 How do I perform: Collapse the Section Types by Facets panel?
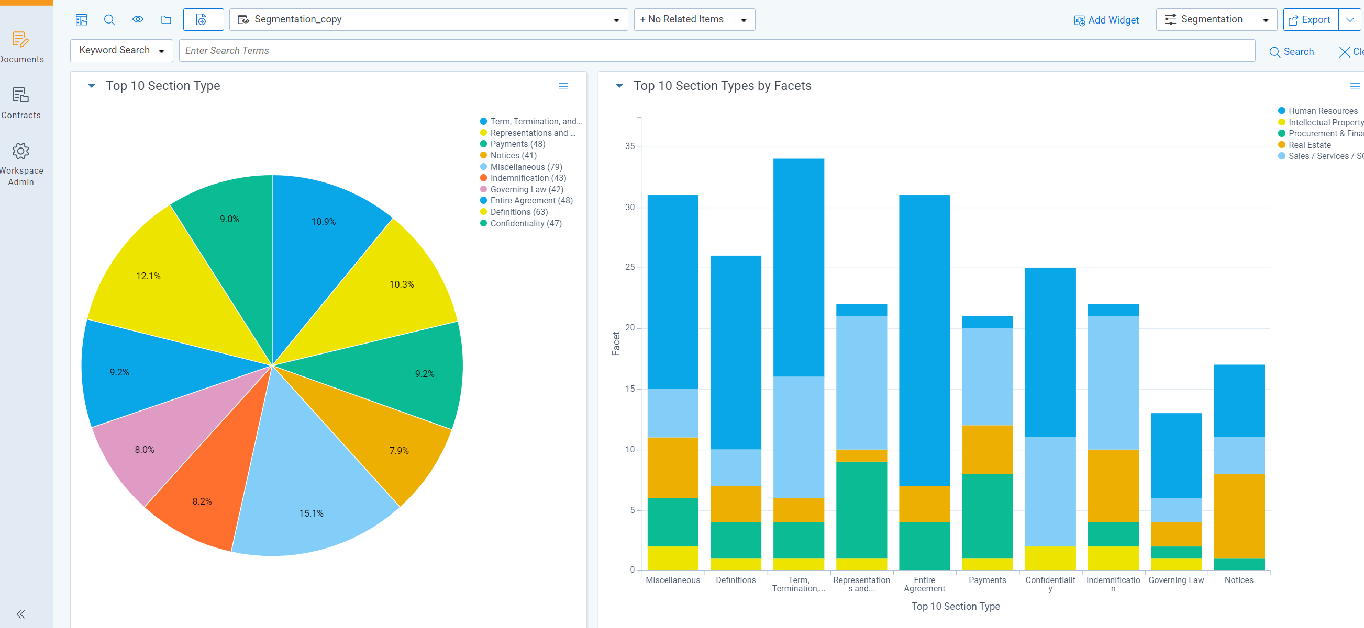click(x=619, y=86)
